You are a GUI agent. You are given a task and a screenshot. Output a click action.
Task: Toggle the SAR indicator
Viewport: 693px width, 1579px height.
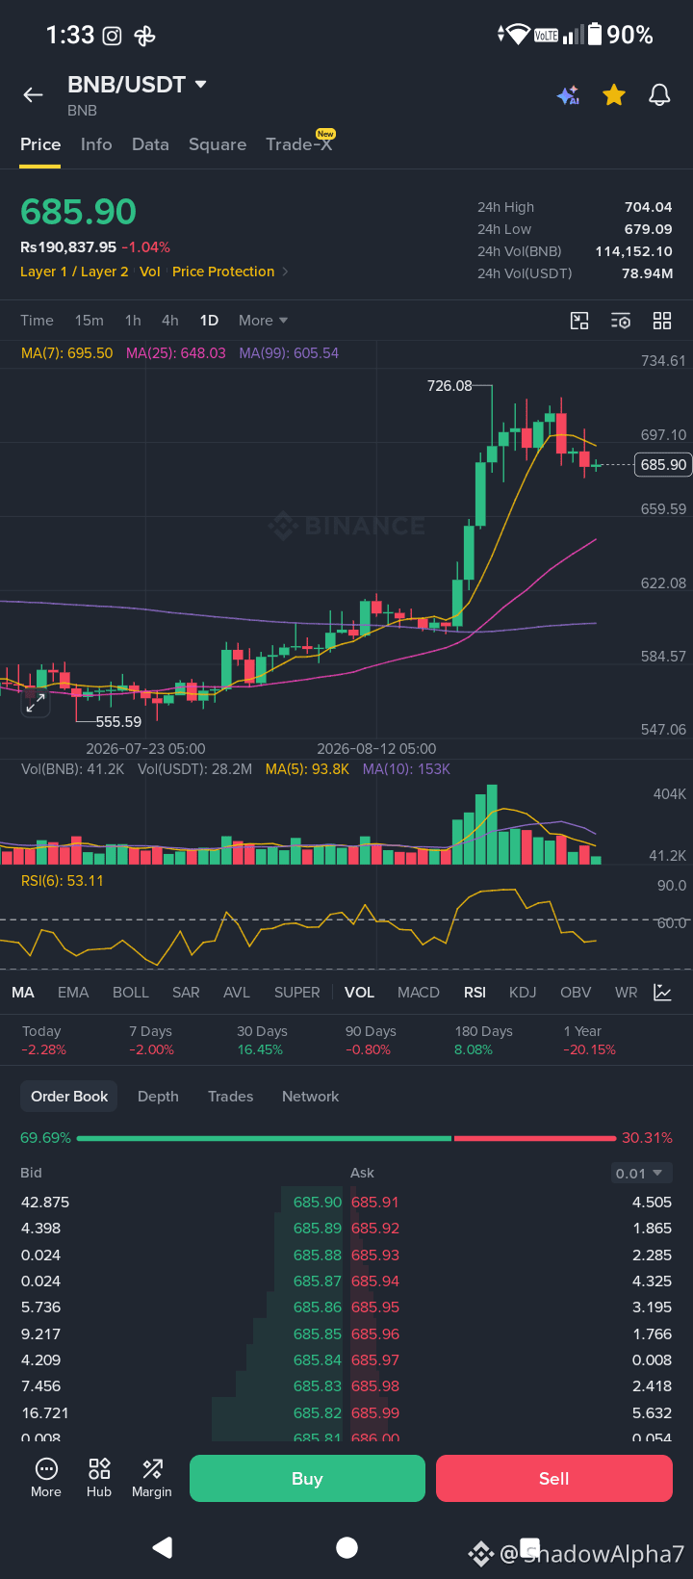[x=186, y=993]
